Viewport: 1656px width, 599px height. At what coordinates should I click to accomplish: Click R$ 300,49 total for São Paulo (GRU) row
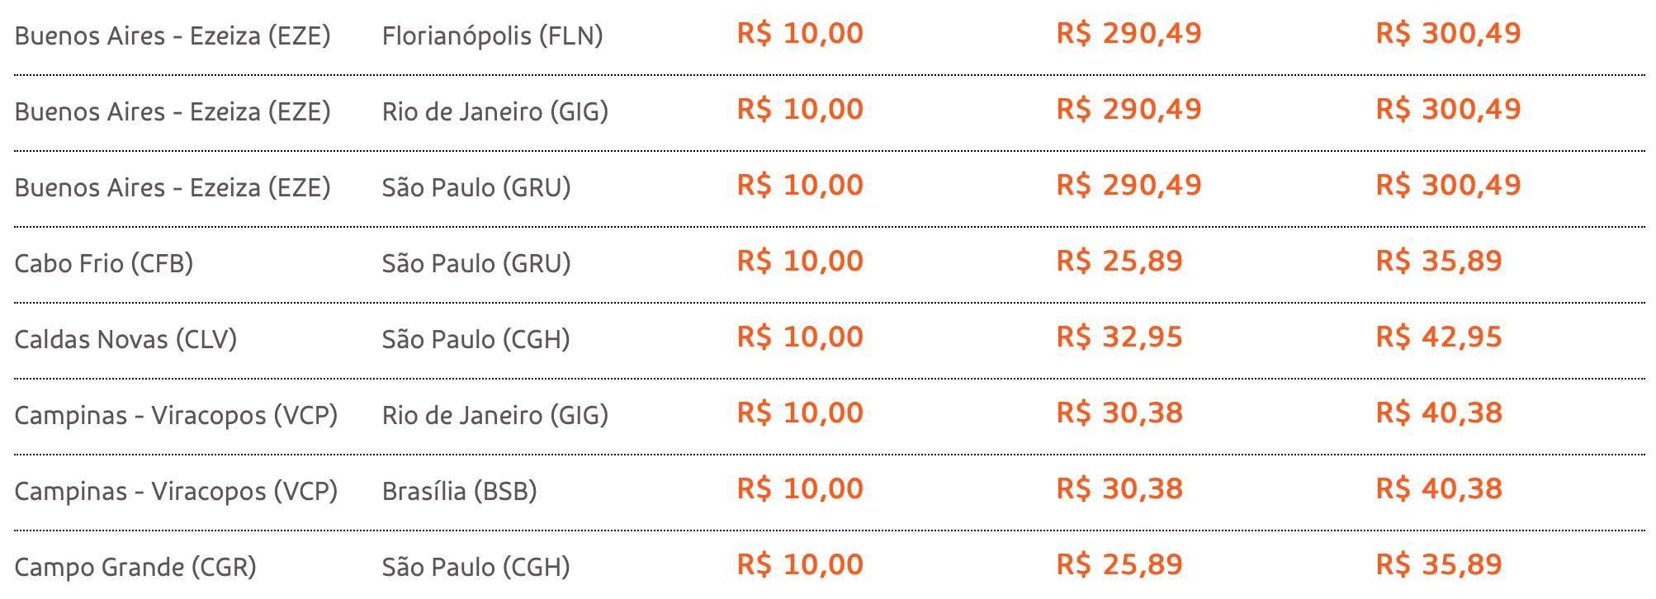(x=1448, y=186)
